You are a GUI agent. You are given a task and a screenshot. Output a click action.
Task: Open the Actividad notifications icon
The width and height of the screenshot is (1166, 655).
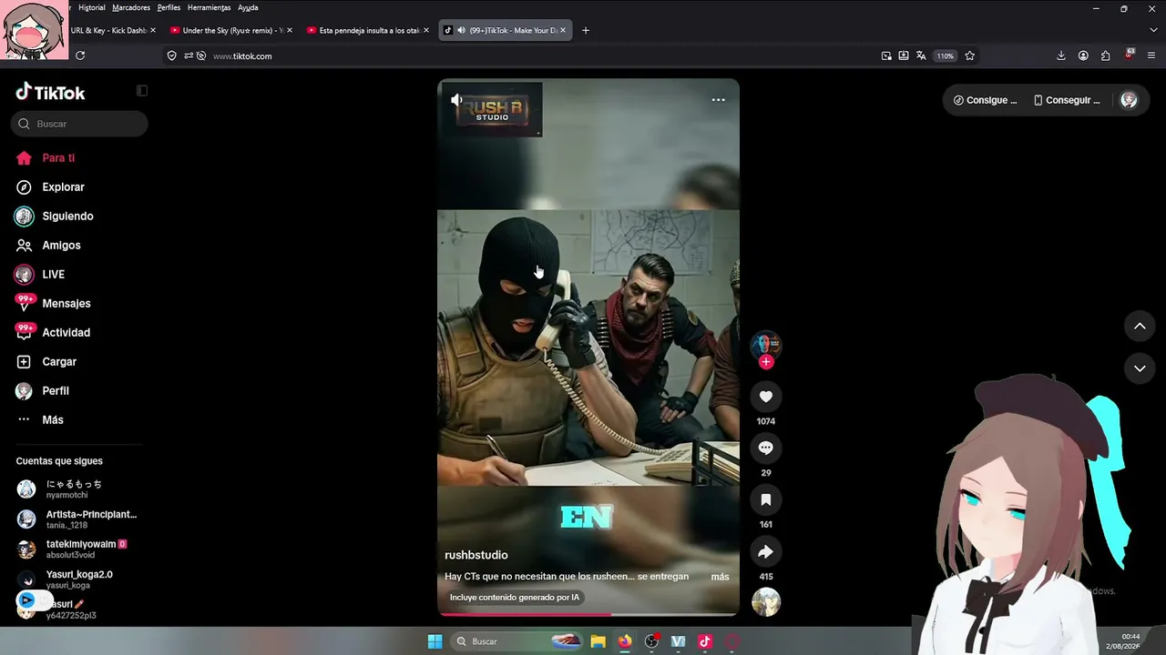25,332
